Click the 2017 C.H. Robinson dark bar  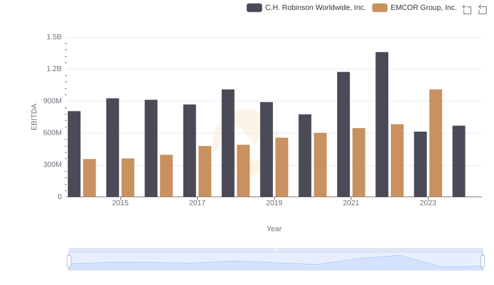tap(190, 151)
